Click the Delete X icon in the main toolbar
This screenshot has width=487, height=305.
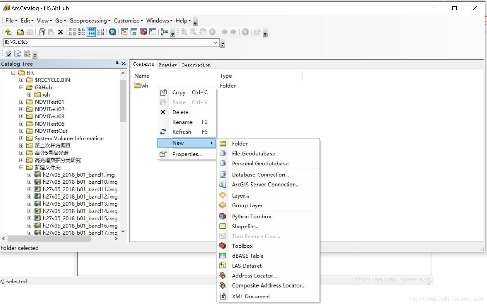click(61, 32)
